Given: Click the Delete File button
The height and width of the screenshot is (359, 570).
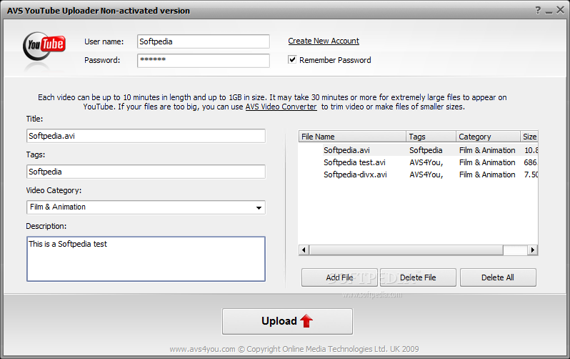Looking at the screenshot, I should 418,277.
